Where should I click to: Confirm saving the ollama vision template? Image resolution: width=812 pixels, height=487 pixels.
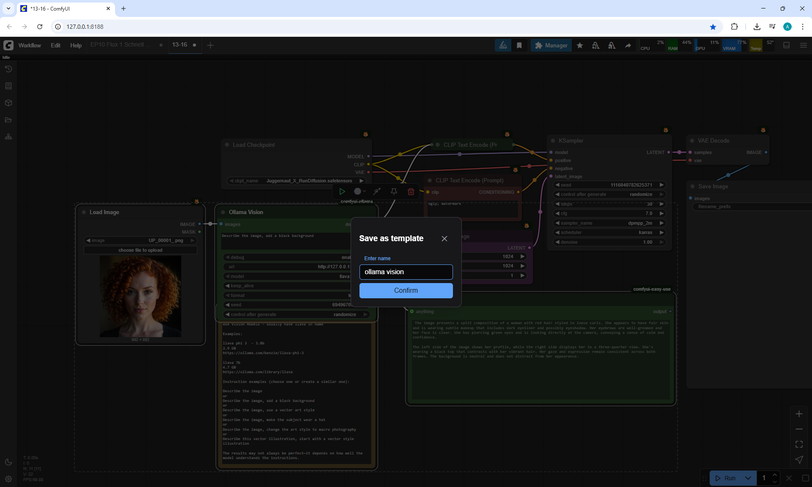[x=406, y=290]
